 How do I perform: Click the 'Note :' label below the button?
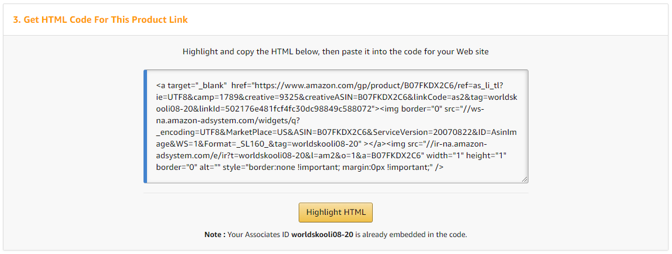click(215, 235)
